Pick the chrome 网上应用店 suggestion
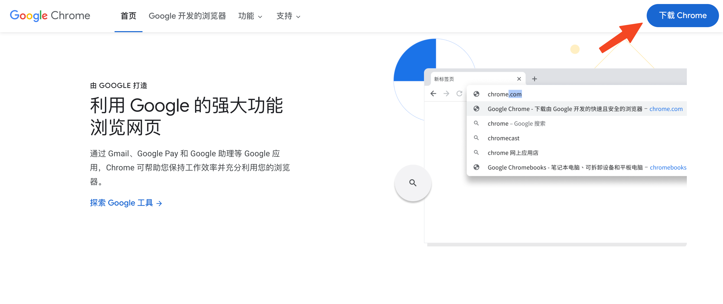Viewport: 723px width, 304px height. click(x=513, y=153)
